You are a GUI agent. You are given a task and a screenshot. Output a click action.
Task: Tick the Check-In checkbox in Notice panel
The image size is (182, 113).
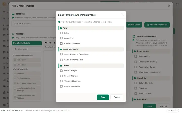(x=136, y=88)
